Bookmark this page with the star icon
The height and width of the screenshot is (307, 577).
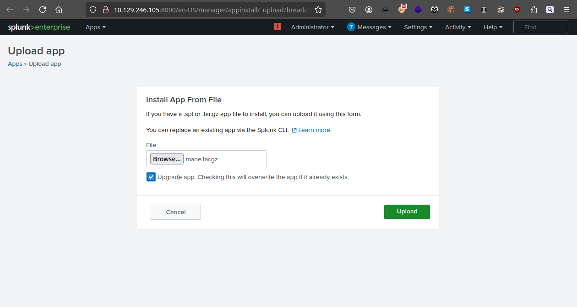[318, 10]
